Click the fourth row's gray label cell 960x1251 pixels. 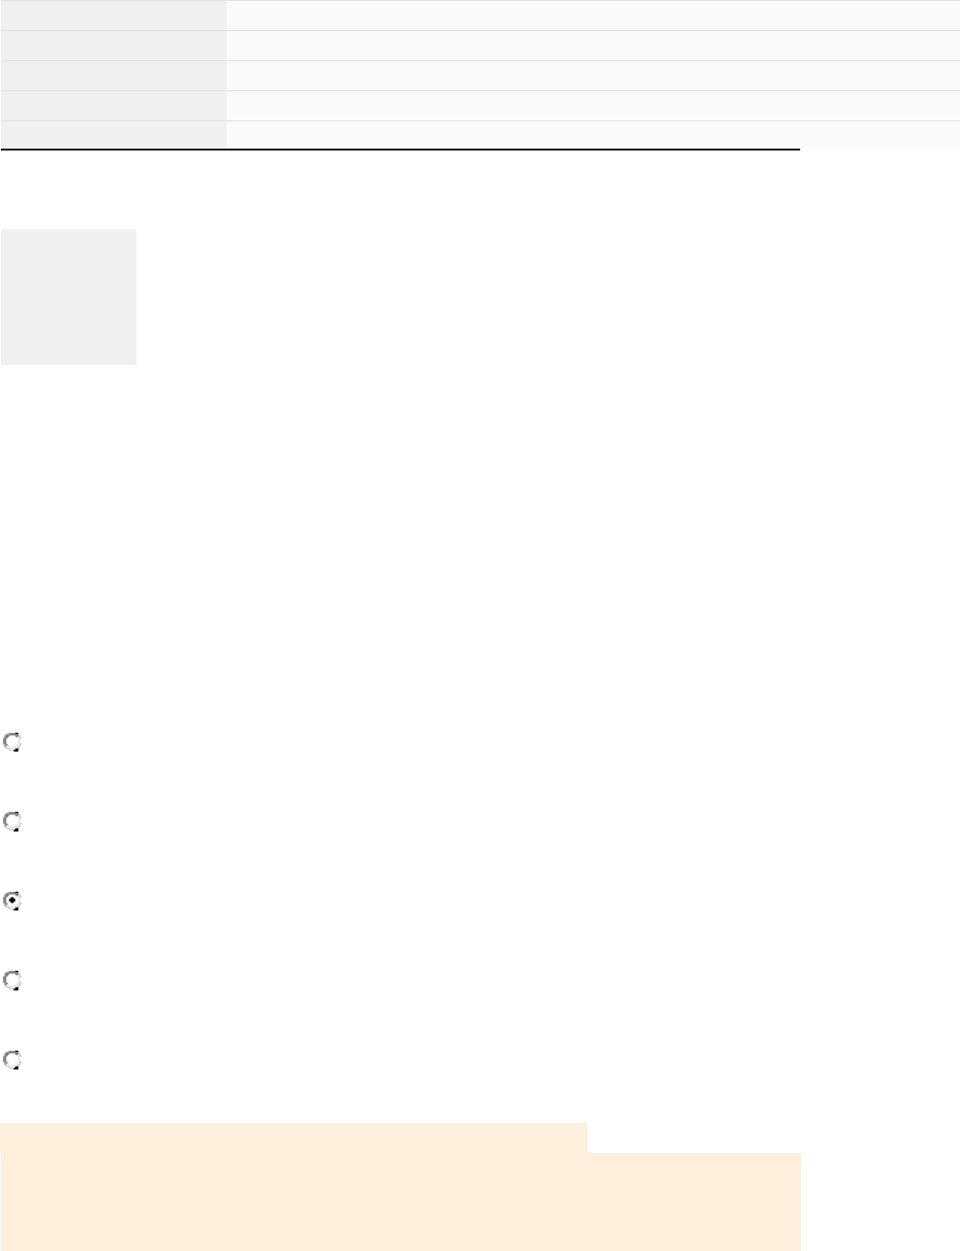click(113, 105)
